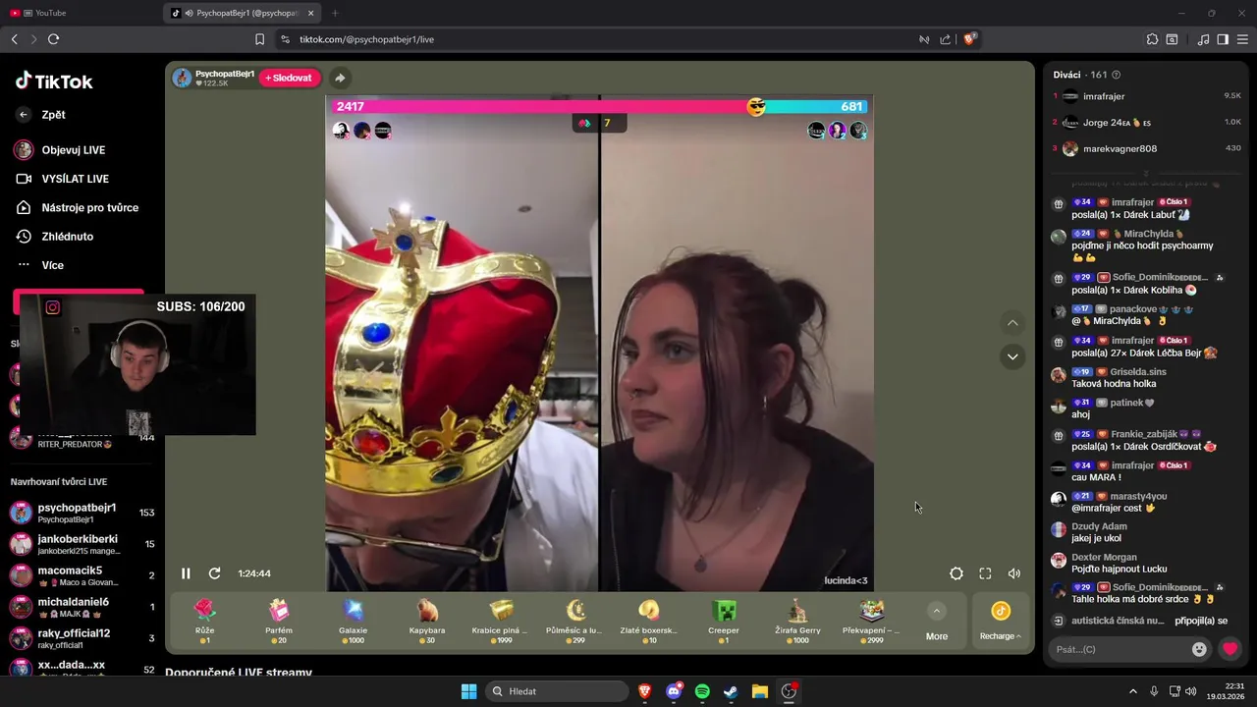Open Spotify from the taskbar
Image resolution: width=1257 pixels, height=707 pixels.
(702, 691)
